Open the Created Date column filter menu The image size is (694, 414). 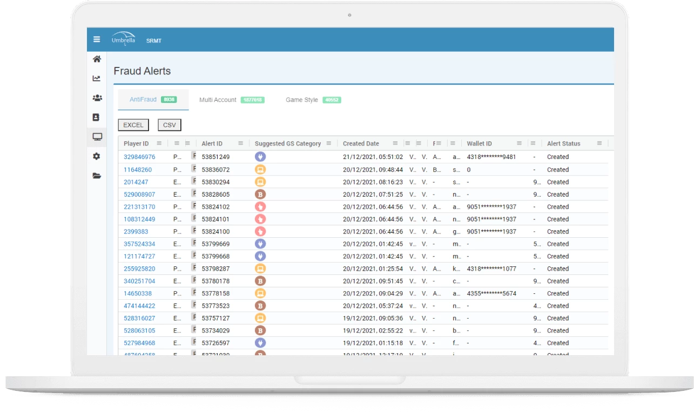tap(396, 143)
